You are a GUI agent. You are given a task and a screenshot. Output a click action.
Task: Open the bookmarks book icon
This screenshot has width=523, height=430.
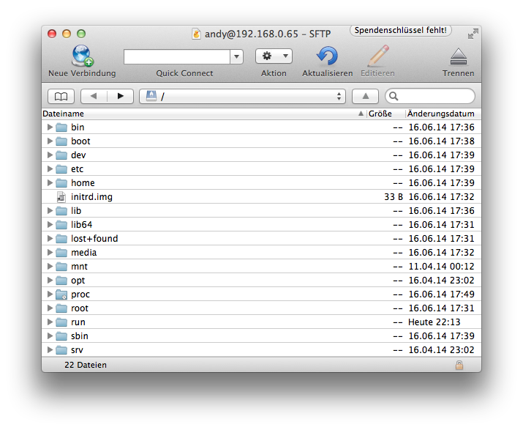61,96
